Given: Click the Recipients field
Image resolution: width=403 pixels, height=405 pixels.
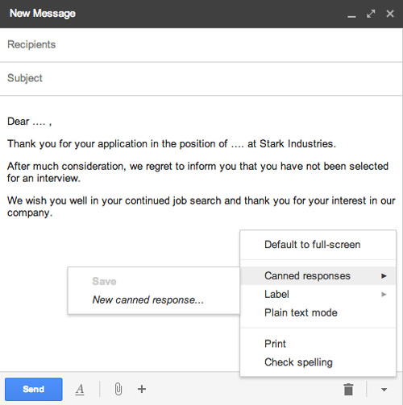Looking at the screenshot, I should pyautogui.click(x=201, y=45).
